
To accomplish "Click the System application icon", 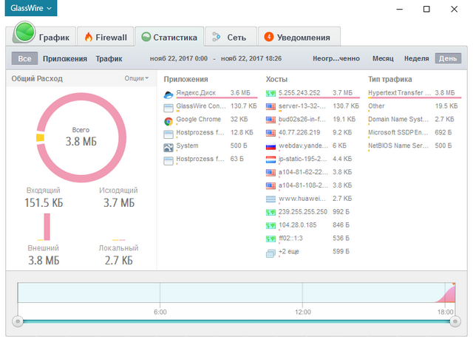I will tap(169, 146).
